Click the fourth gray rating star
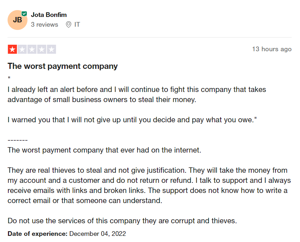 [42, 49]
